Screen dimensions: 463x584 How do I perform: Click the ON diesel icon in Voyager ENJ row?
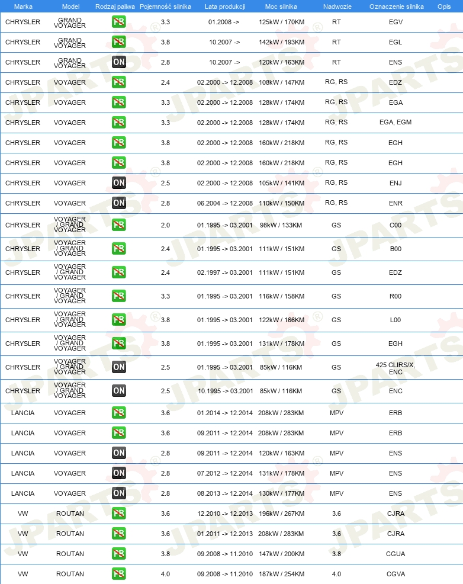[119, 183]
